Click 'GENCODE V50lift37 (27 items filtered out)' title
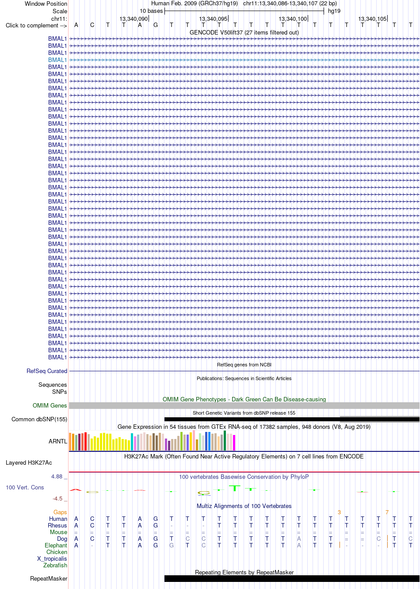420x589 pixels. [244, 32]
